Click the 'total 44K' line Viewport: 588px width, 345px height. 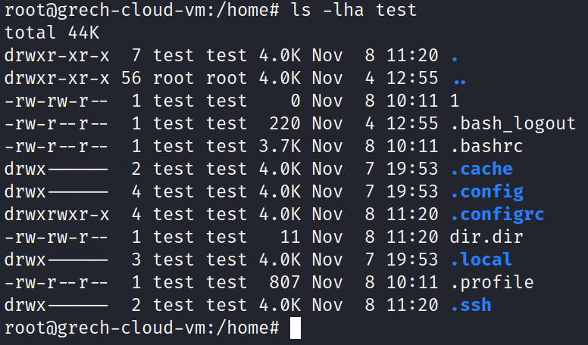[x=52, y=33]
